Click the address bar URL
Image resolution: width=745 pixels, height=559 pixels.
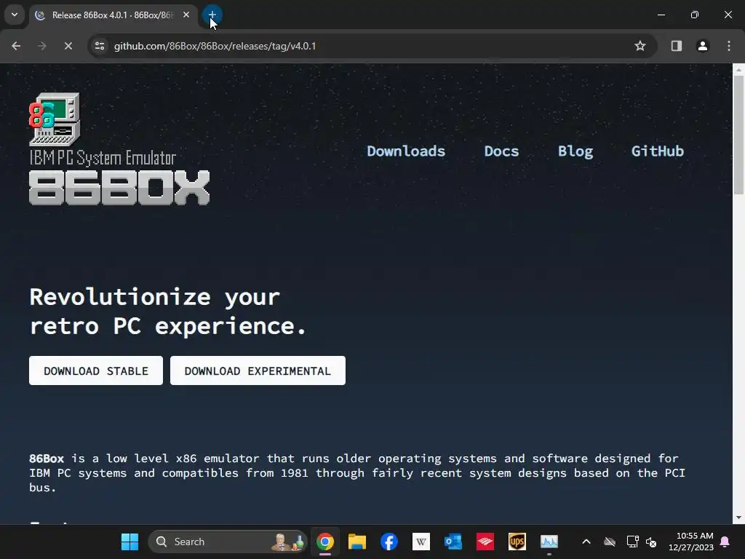click(215, 46)
